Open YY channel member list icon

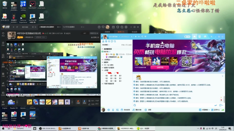point(103,42)
